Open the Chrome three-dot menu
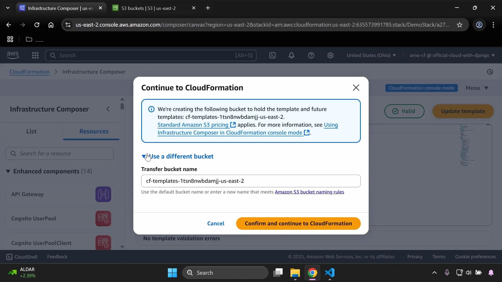 pyautogui.click(x=493, y=25)
